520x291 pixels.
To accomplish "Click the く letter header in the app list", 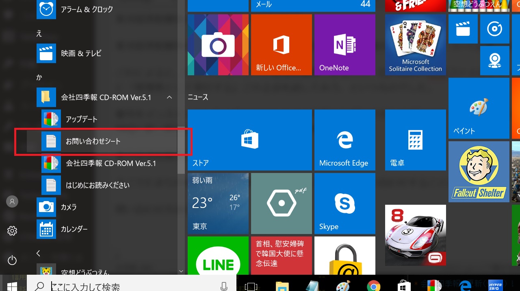I will (x=39, y=254).
